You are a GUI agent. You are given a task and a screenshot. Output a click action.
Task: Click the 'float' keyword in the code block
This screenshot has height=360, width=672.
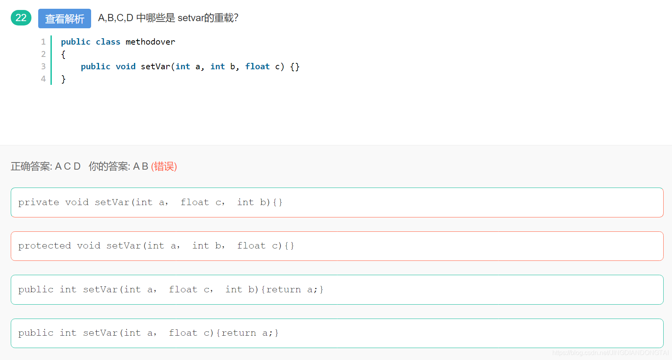pyautogui.click(x=257, y=67)
